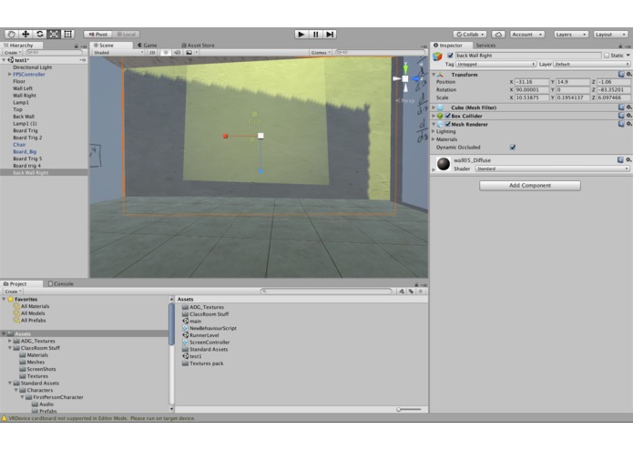Select the Move tool
The height and width of the screenshot is (450, 633).
26,35
